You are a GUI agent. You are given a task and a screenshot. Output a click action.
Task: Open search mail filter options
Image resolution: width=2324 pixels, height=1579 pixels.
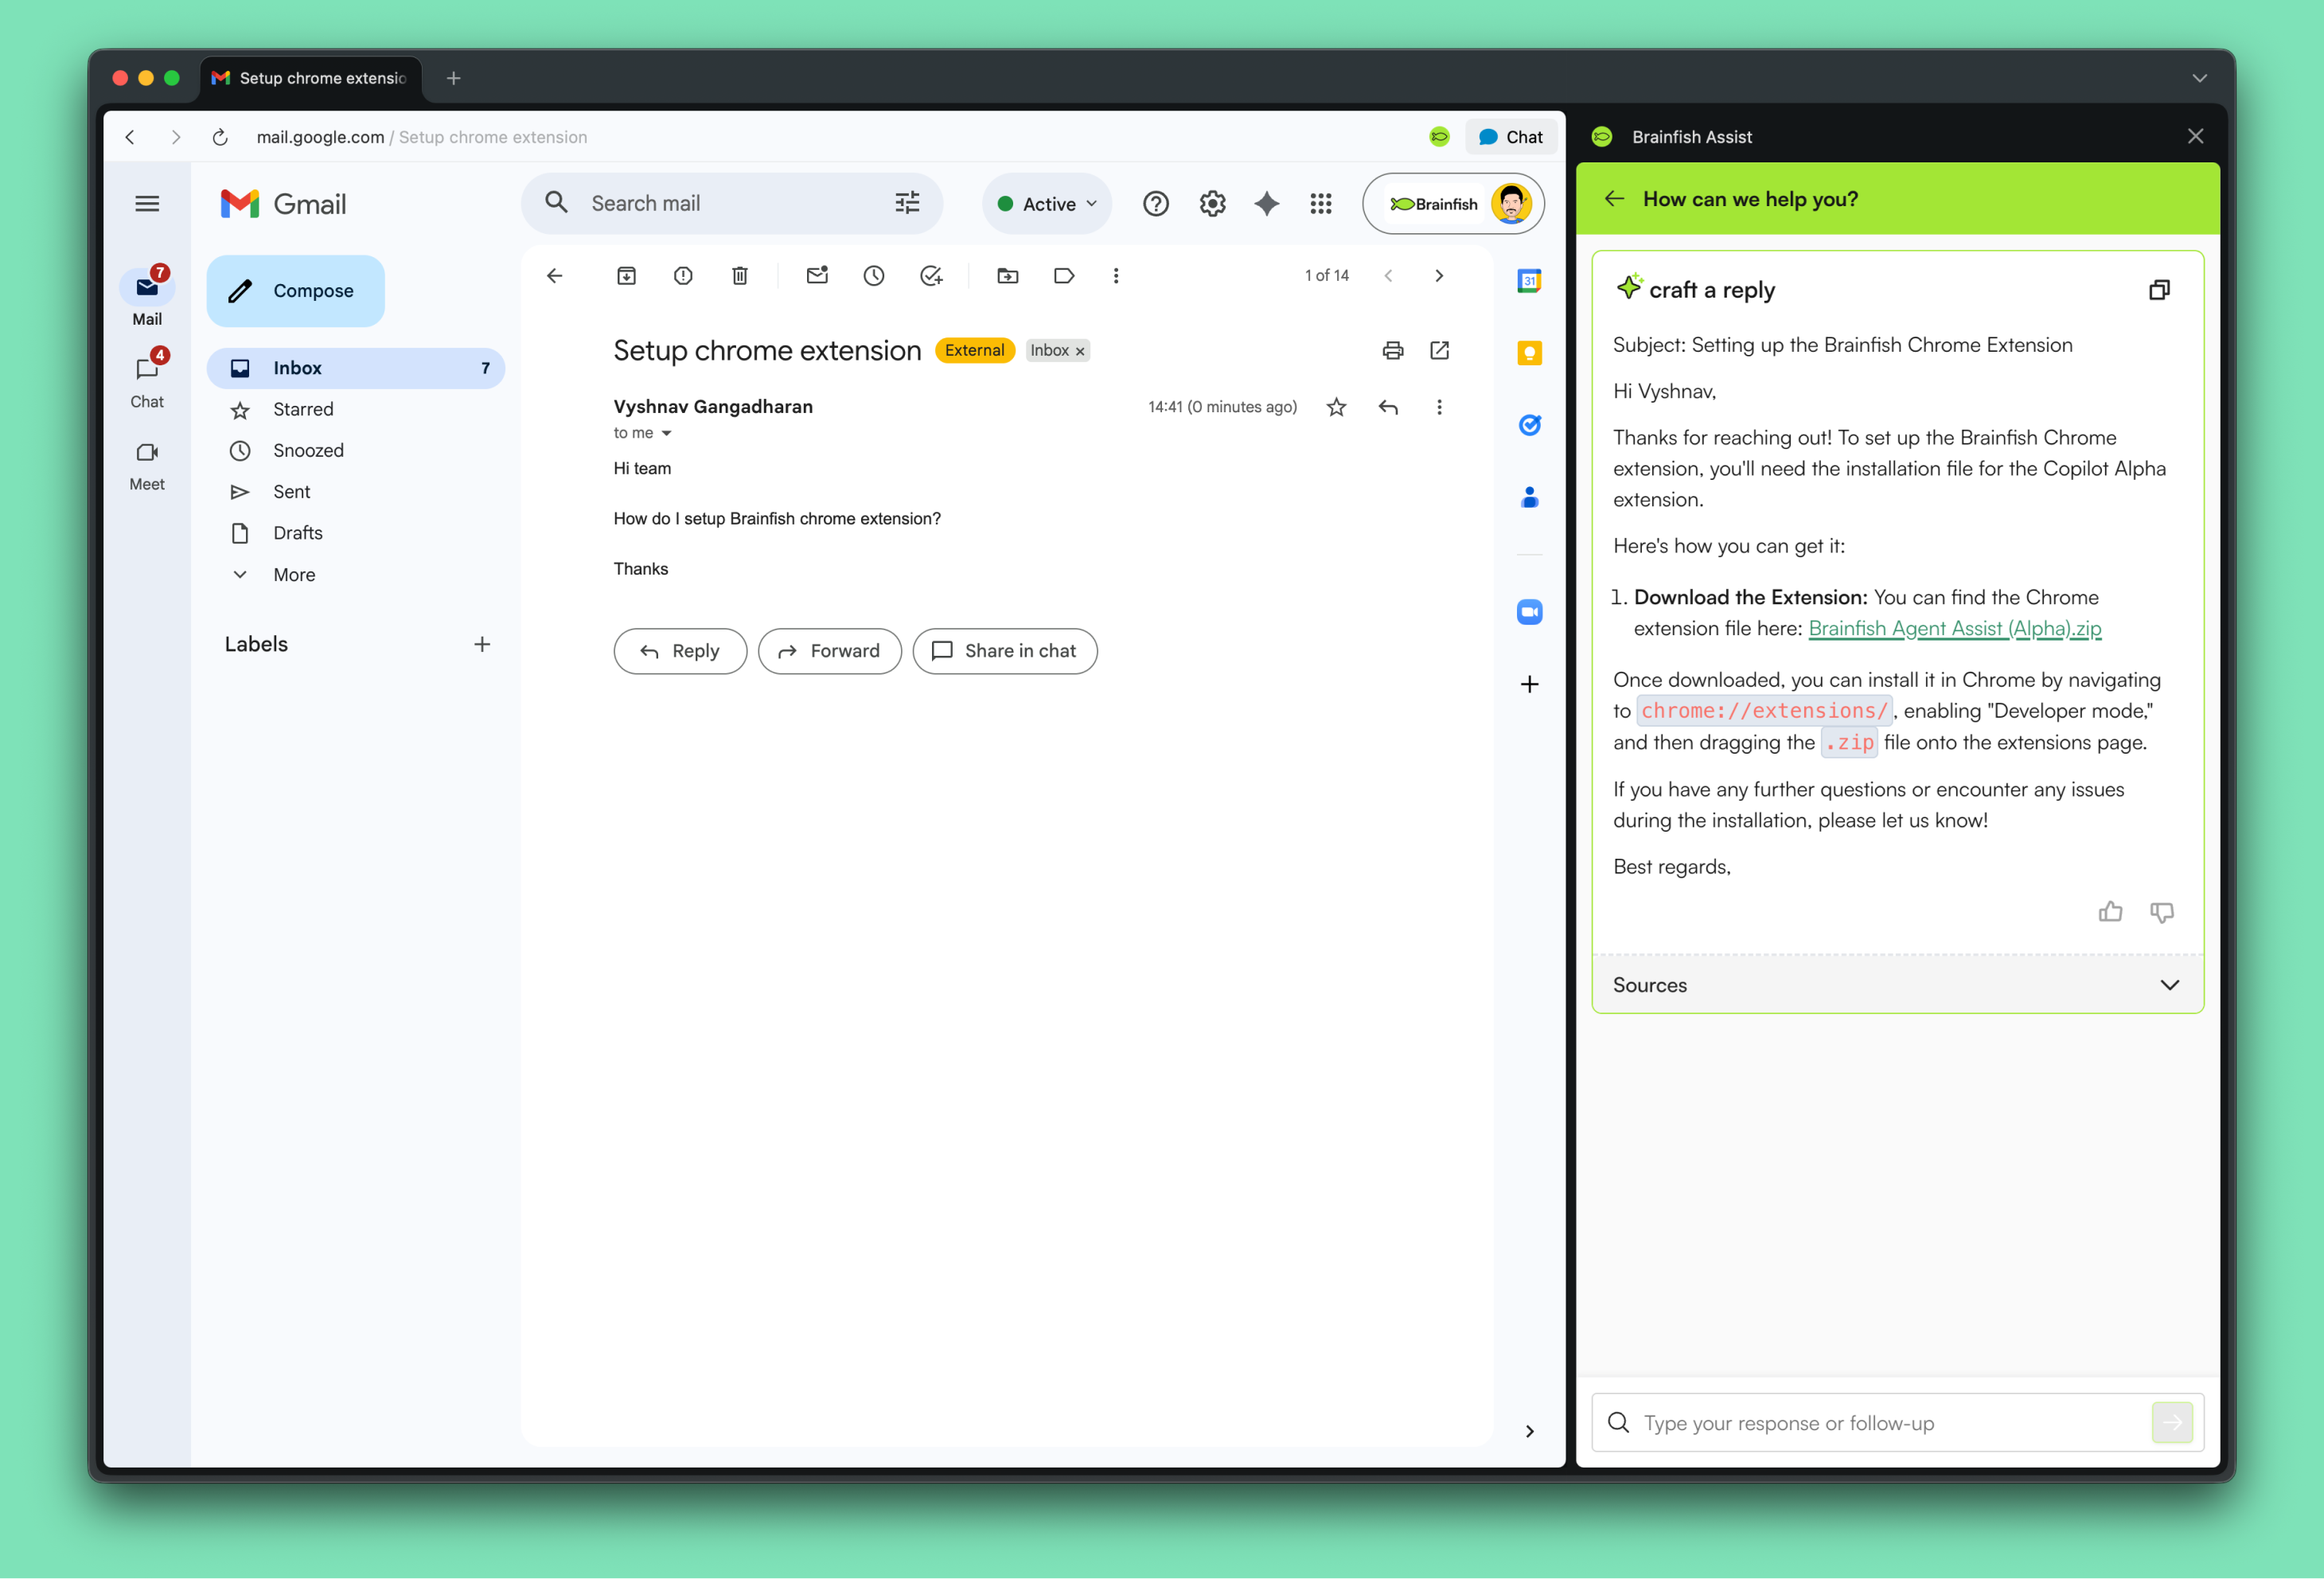coord(906,203)
